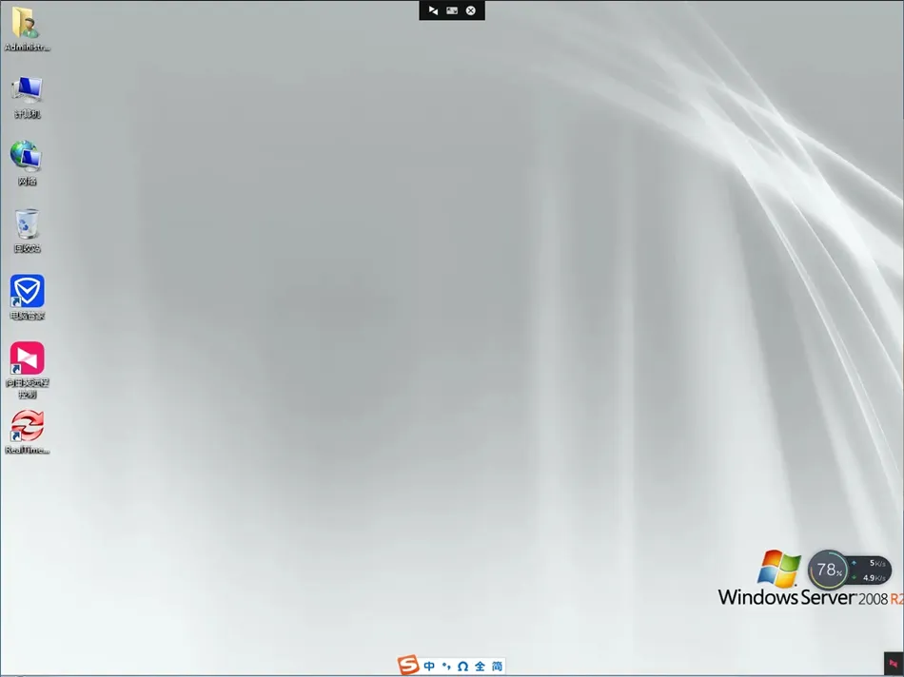
Task: Open the keyboard options in top bar
Action: pos(452,10)
